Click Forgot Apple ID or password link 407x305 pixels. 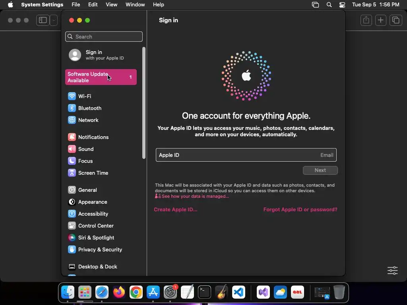click(x=300, y=210)
